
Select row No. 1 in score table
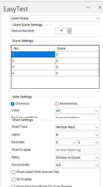(x=33, y=55)
